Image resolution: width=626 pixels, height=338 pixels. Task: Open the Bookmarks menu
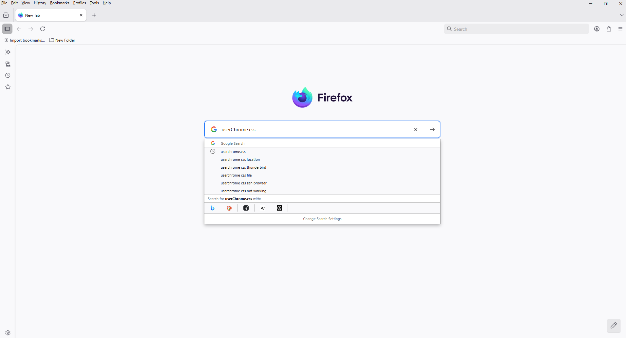pos(60,3)
